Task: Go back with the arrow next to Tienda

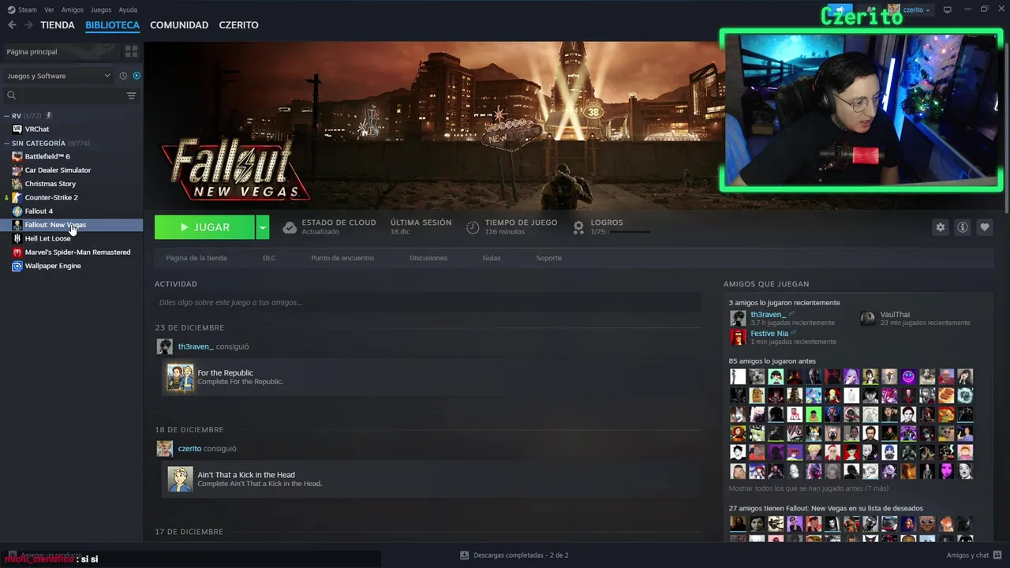Action: 12,24
